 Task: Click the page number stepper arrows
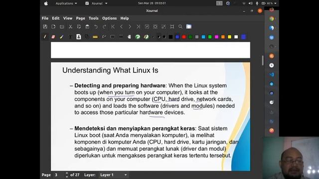67,175
